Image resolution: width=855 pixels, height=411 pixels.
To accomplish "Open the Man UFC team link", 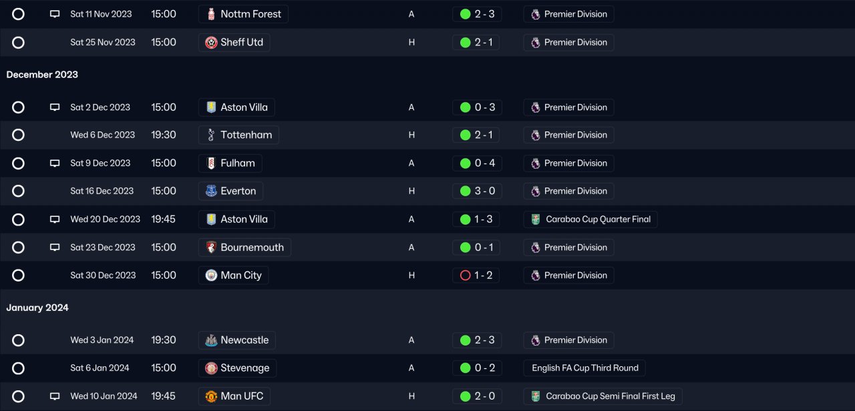I will pos(242,396).
